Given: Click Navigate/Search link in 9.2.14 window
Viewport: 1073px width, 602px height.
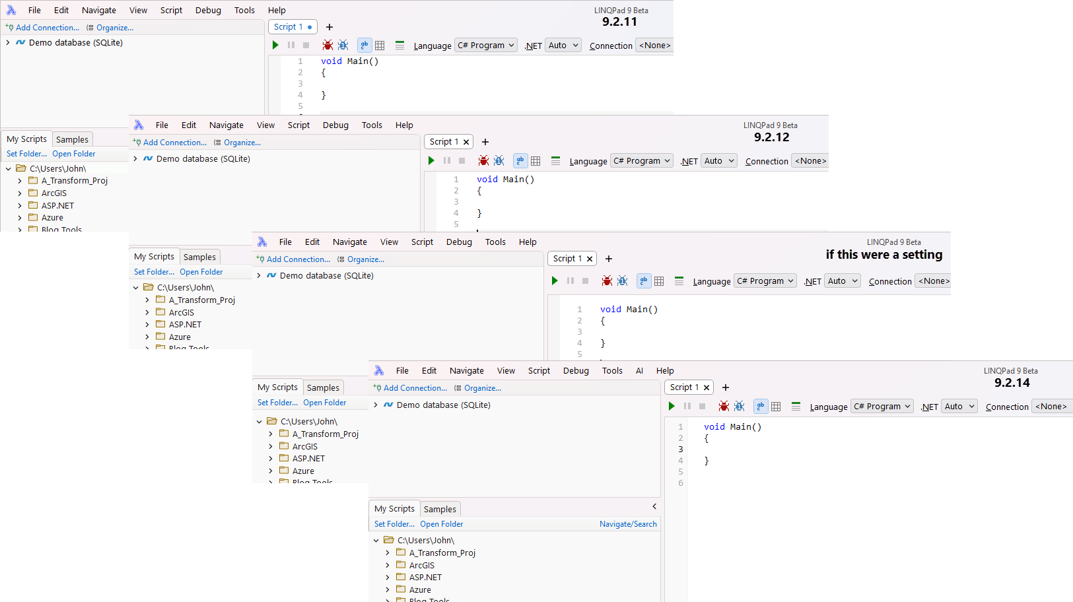Looking at the screenshot, I should pos(628,524).
